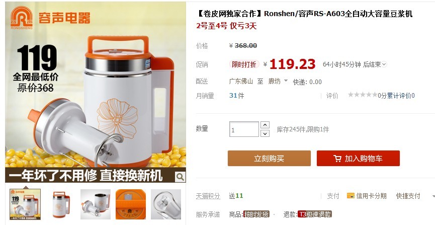This screenshot has height=225, width=435.
Task: Click the credit card installment icon
Action: tap(351, 196)
